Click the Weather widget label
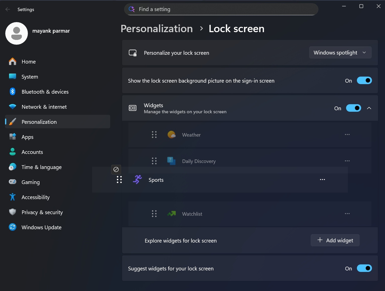The image size is (385, 291). coord(191,135)
